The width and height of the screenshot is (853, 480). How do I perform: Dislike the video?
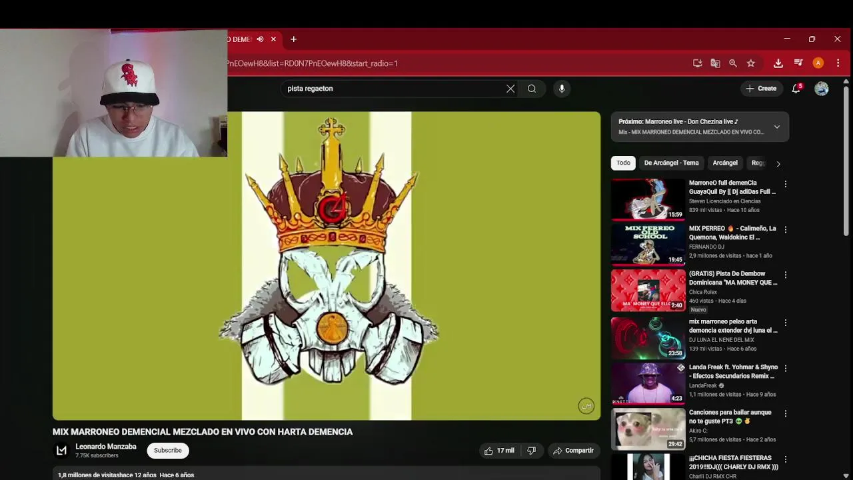pos(531,451)
